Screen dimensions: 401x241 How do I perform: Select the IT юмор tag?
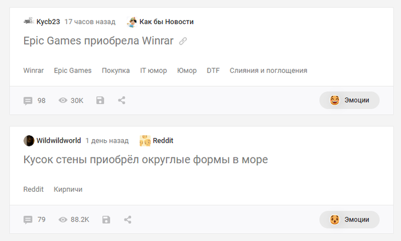(x=154, y=70)
